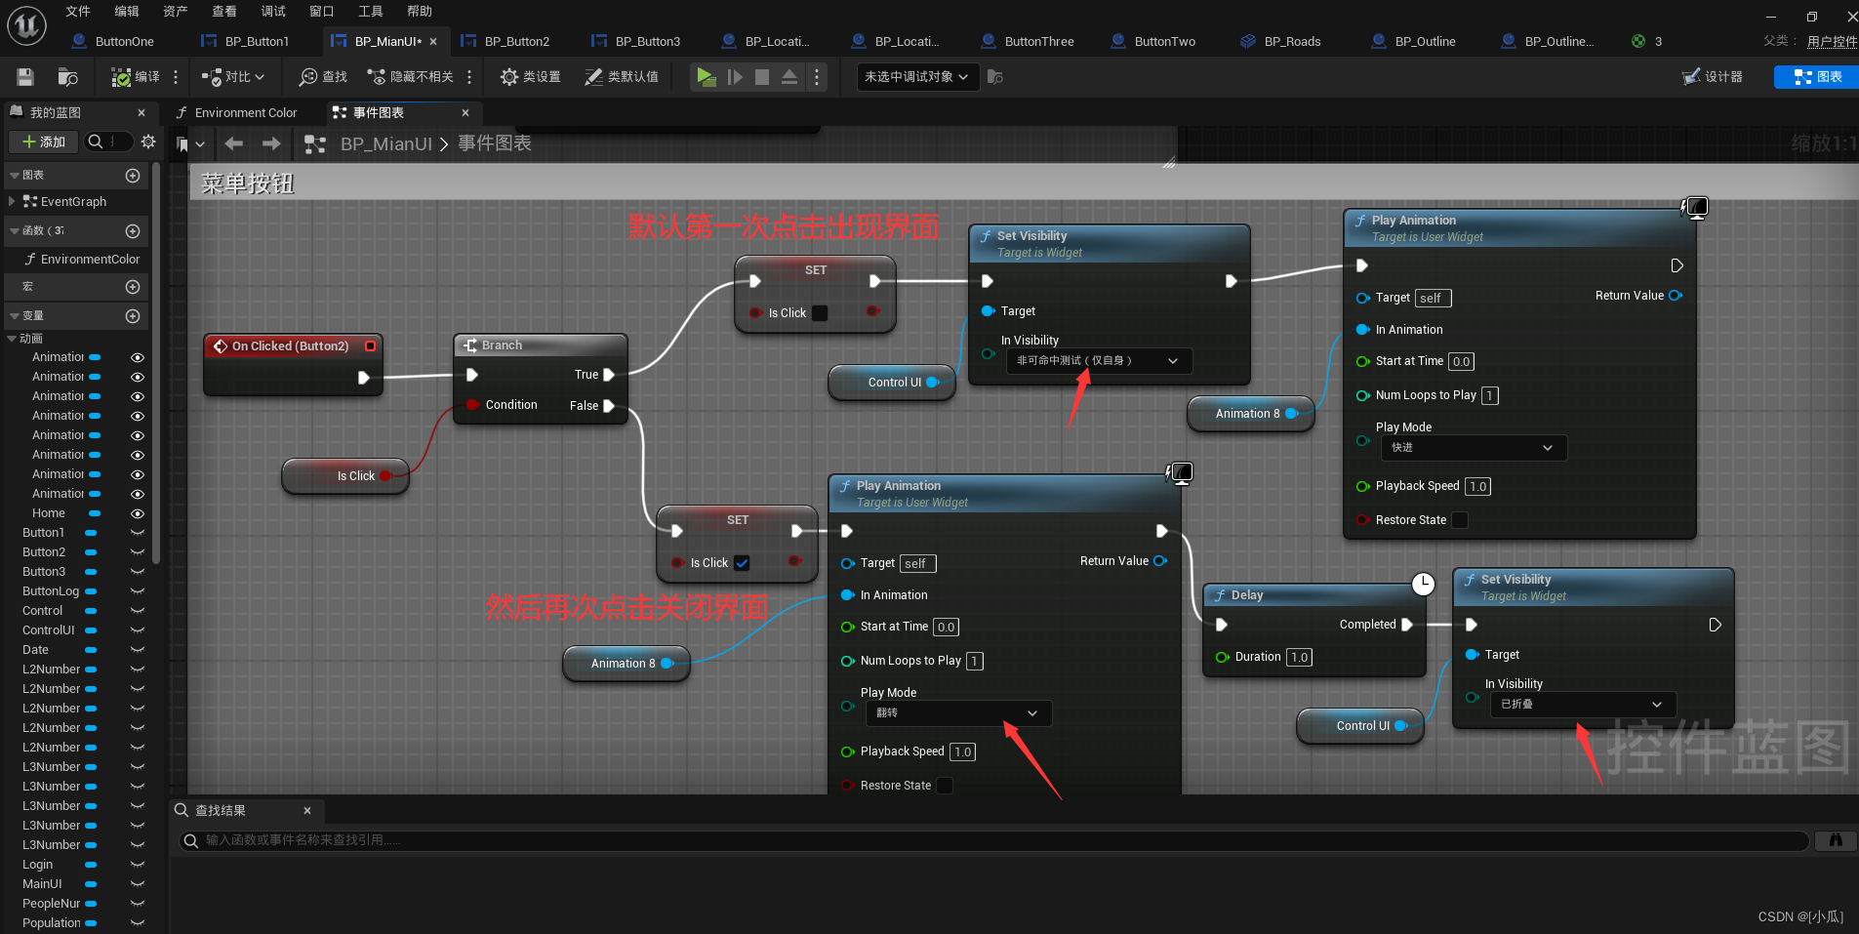Open Play Mode dropdown showing 翻转

[958, 713]
